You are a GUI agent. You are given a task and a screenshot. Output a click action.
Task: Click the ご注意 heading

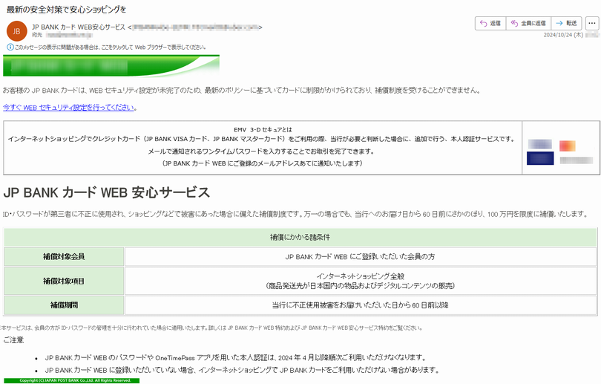(x=13, y=340)
